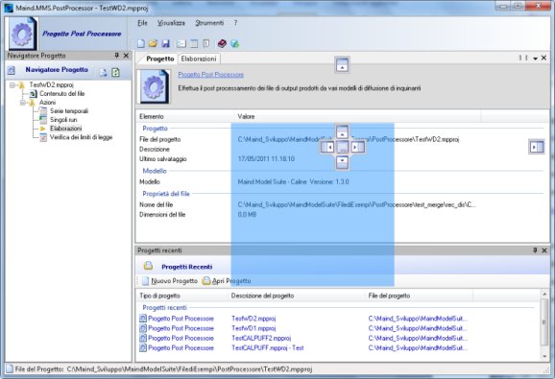555x379 pixels.
Task: Close the Navigatore Progetto panel
Action: click(126, 56)
